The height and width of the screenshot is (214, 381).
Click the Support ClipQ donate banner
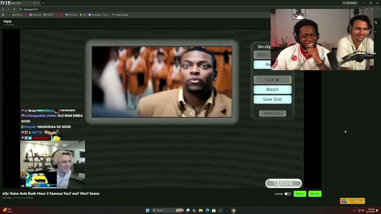tap(352, 201)
